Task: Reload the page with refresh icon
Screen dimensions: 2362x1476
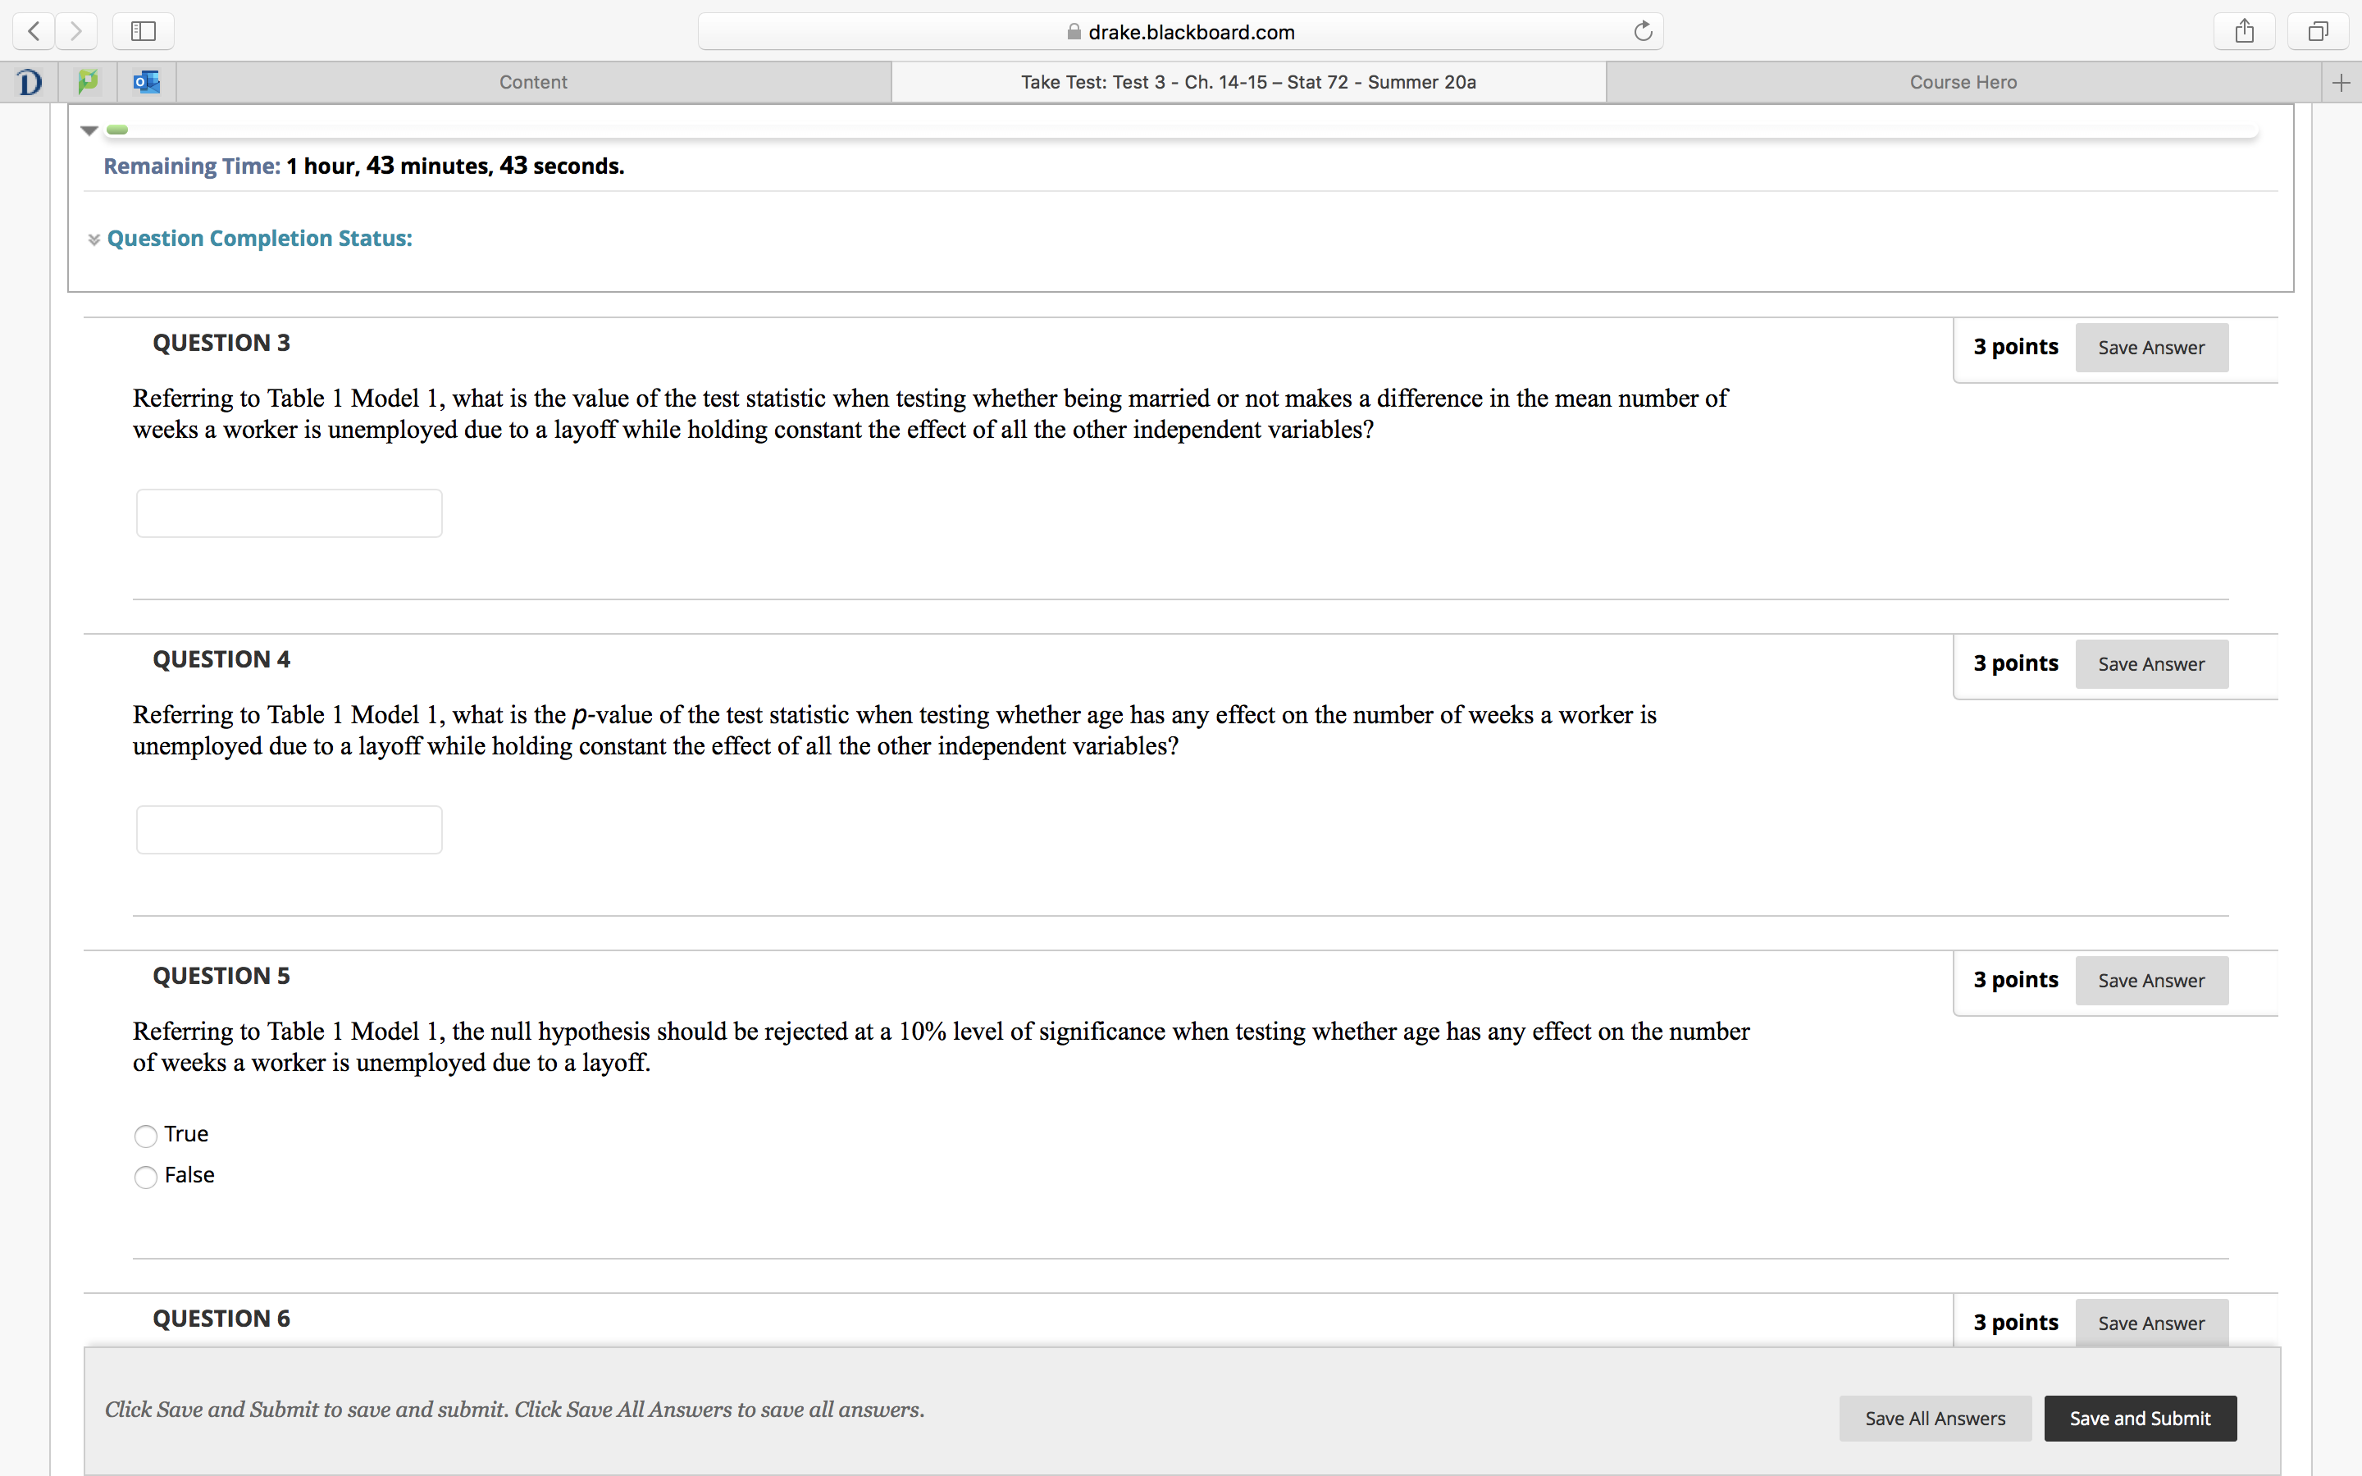Action: [x=1643, y=31]
